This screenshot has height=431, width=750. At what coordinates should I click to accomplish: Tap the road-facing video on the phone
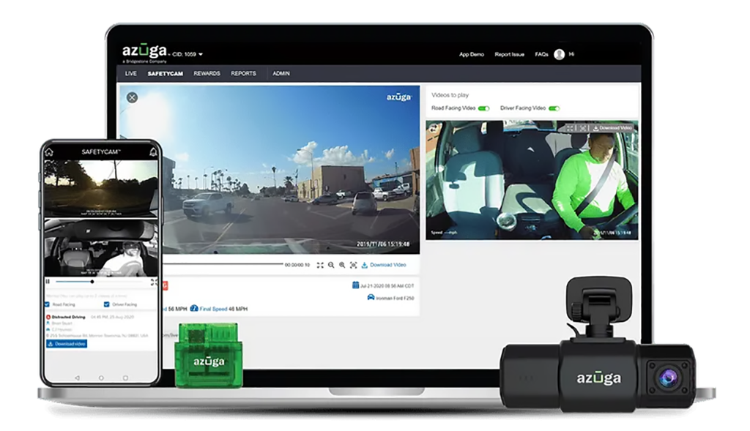pyautogui.click(x=101, y=189)
